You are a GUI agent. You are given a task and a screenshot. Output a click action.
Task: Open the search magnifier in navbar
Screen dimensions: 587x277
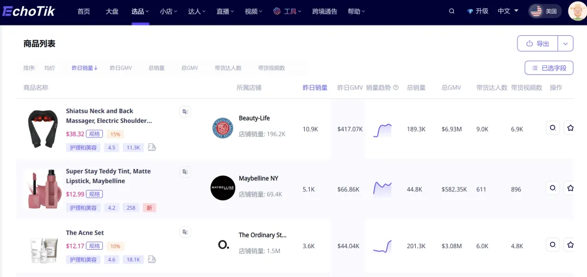pos(452,11)
